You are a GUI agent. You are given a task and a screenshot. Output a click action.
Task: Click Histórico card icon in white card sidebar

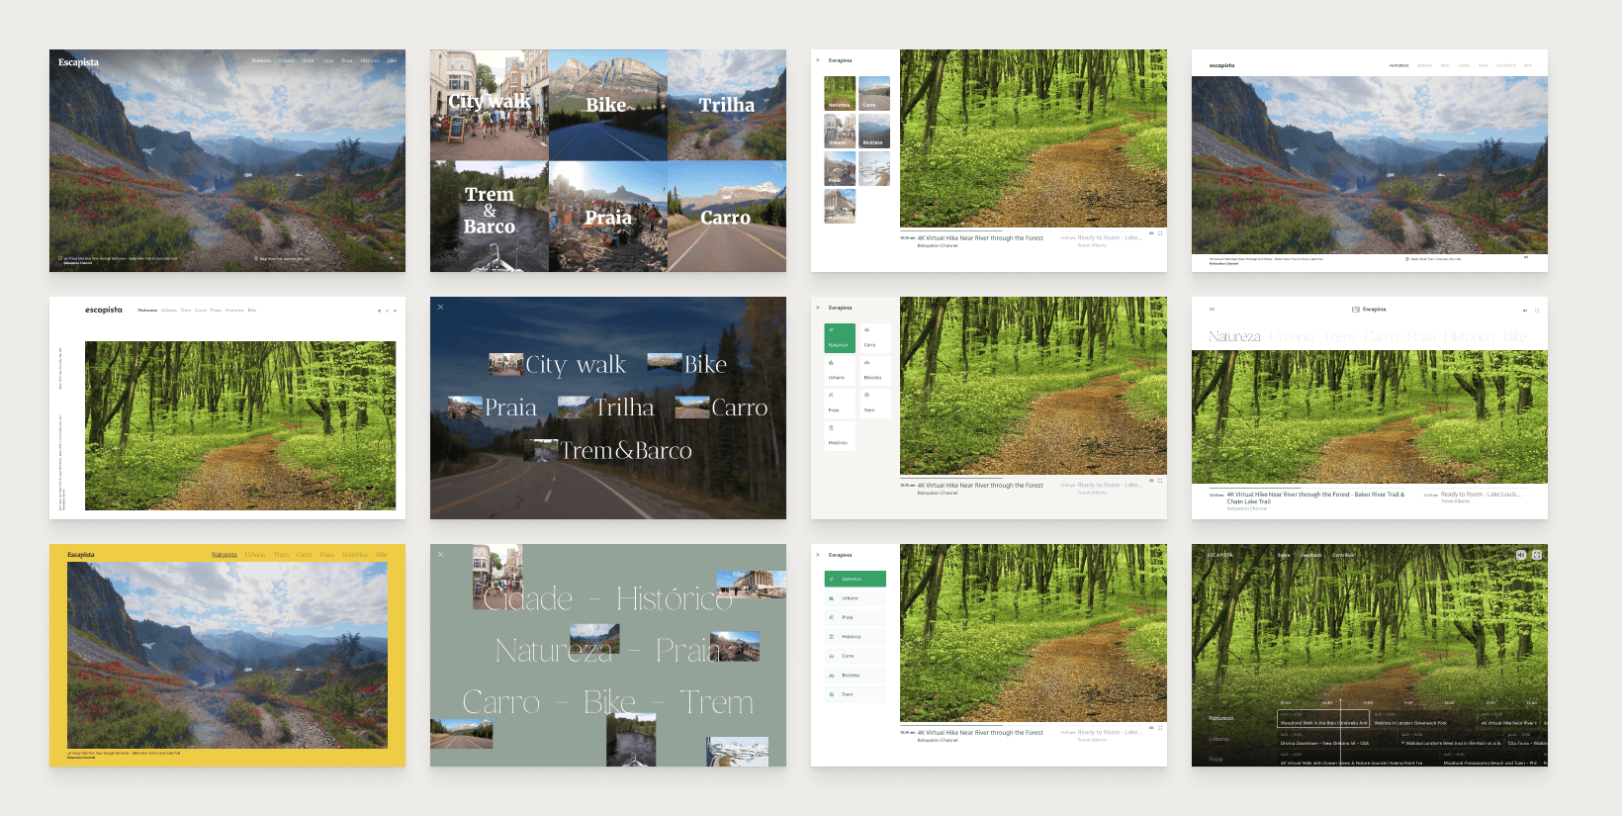pos(831,427)
